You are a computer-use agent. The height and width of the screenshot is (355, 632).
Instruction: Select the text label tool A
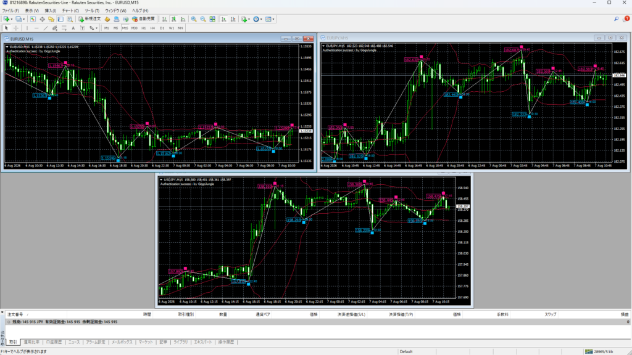(73, 28)
